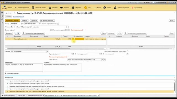Open the Отказы section
The image size is (177, 99).
(107, 8)
